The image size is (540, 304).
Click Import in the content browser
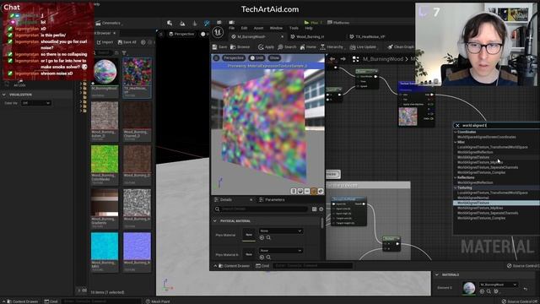point(105,42)
